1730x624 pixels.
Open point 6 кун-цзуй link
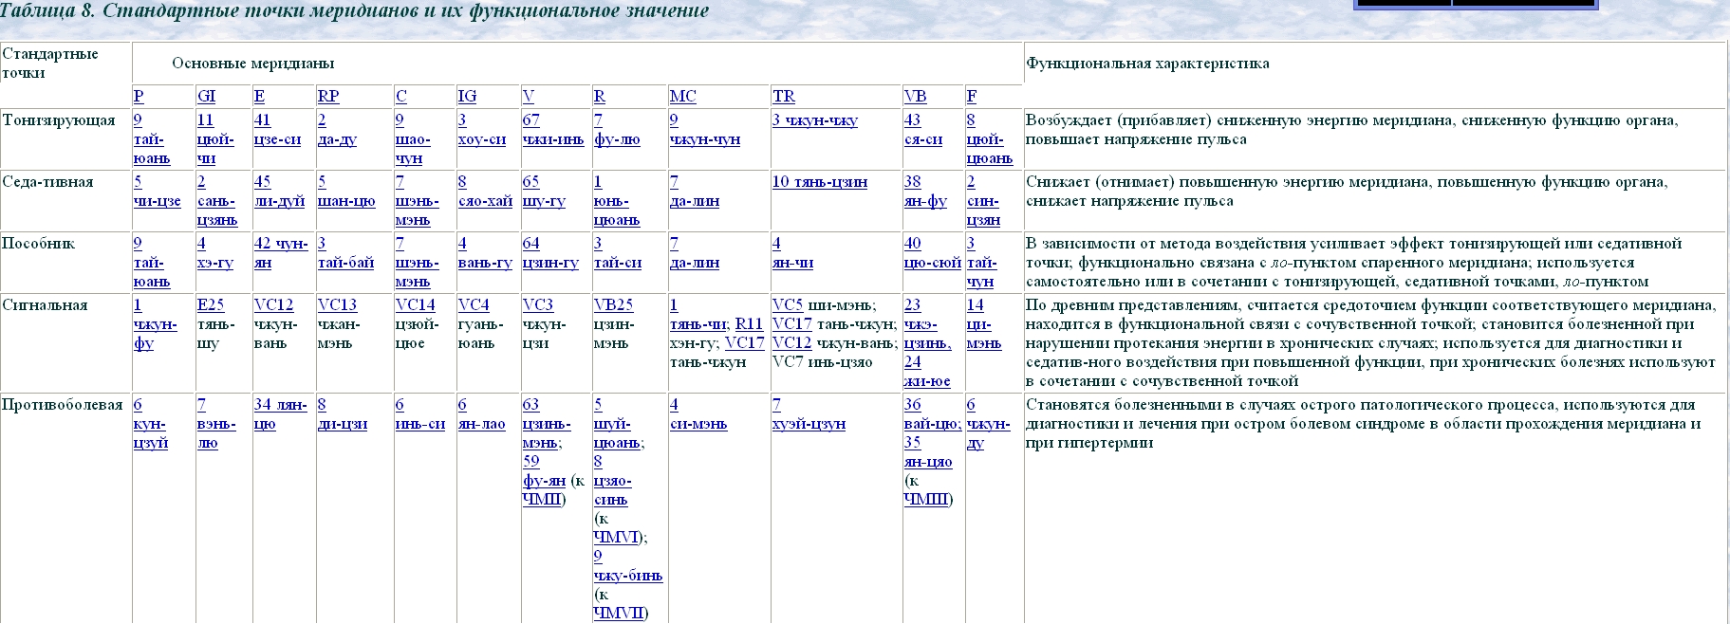[151, 424]
